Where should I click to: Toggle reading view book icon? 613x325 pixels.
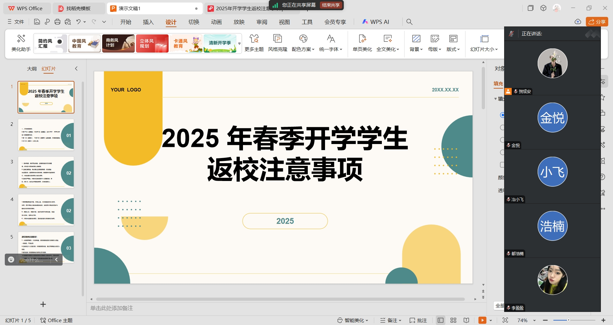point(466,320)
